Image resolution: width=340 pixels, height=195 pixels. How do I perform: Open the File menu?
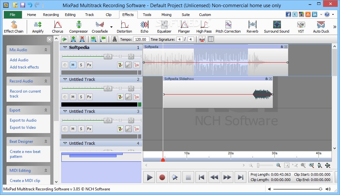12,15
